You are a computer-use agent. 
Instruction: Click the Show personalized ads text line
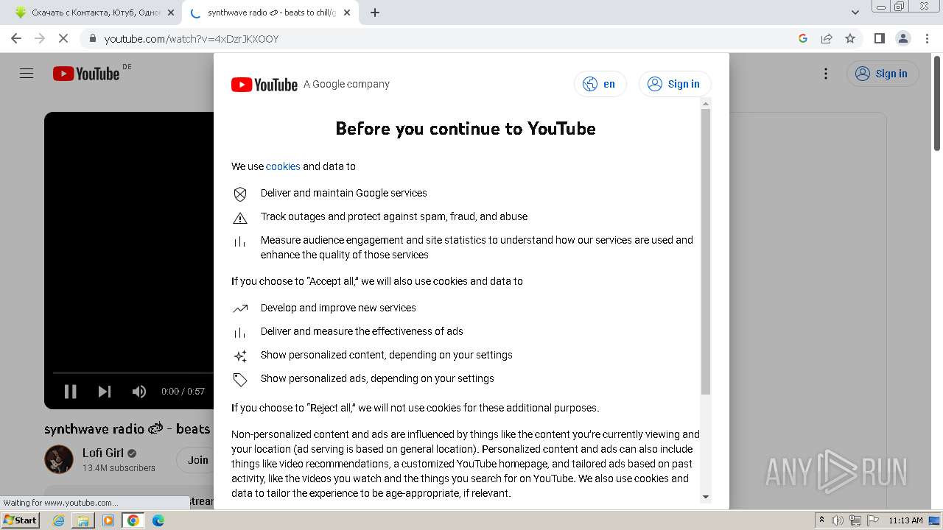point(377,378)
